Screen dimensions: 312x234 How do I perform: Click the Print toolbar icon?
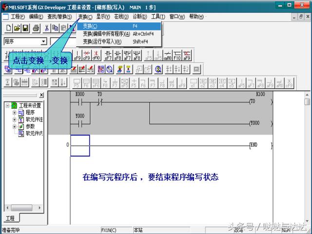36,28
